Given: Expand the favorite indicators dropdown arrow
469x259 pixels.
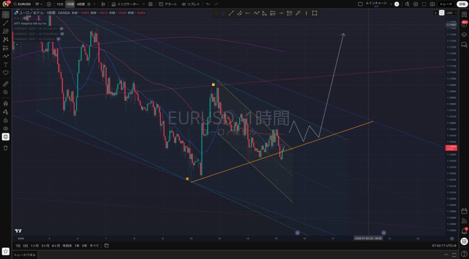Looking at the screenshot, I should pyautogui.click(x=143, y=4).
